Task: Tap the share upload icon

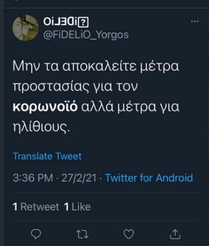Action: coord(175,234)
